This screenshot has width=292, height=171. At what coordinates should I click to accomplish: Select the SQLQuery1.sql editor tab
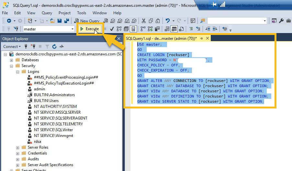click(161, 38)
